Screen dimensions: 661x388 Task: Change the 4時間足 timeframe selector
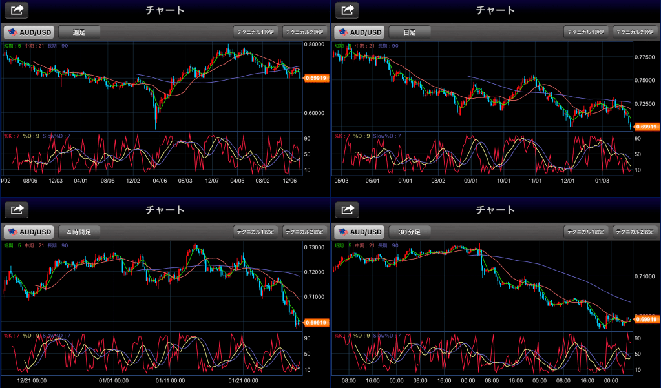(x=79, y=232)
